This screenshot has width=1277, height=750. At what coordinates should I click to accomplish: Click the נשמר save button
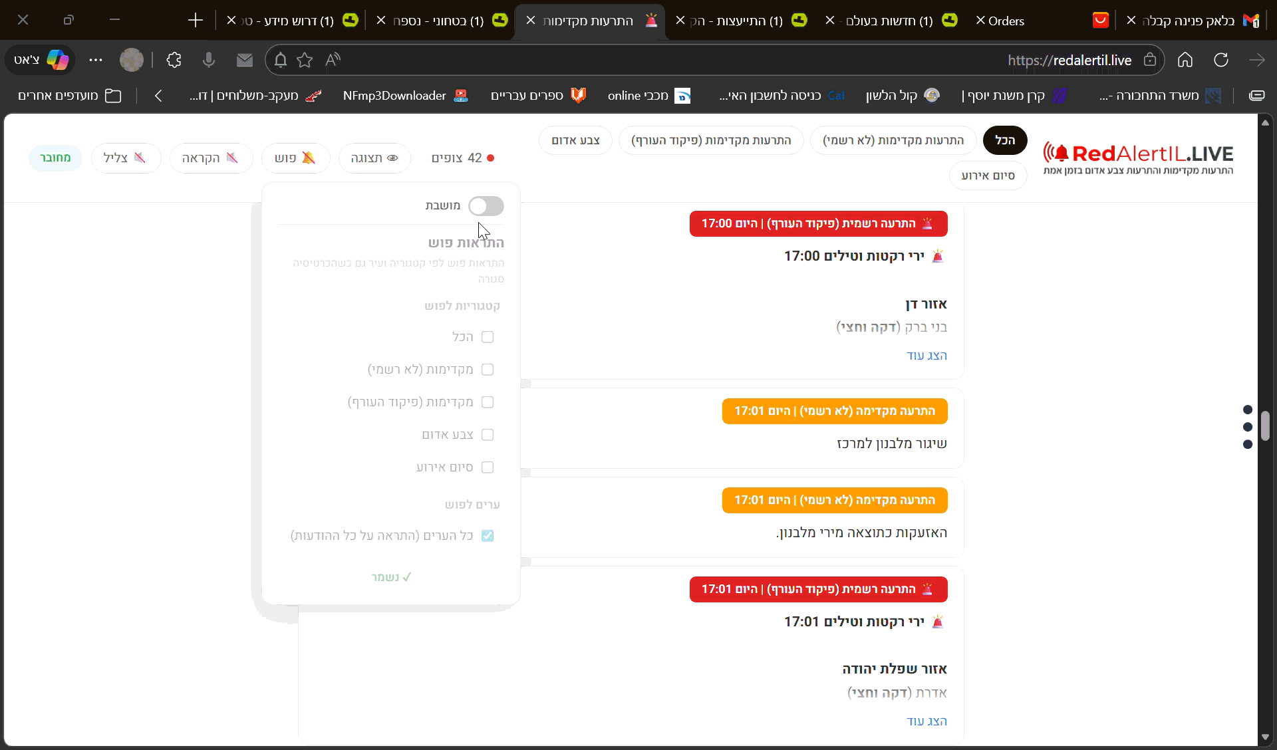[391, 576]
